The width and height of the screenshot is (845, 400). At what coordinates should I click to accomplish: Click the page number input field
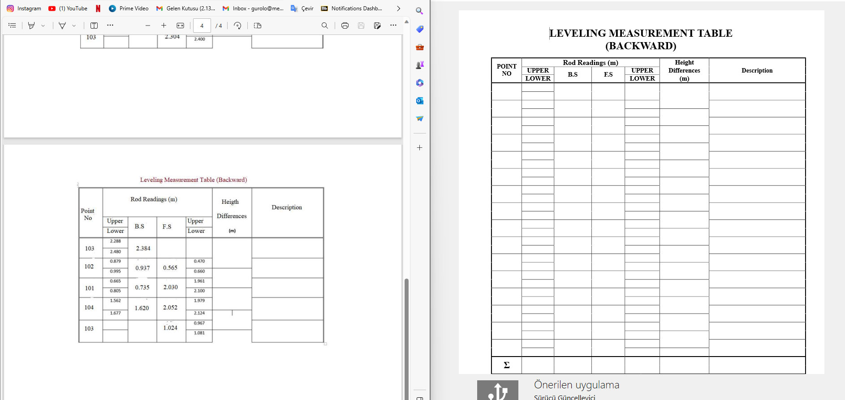202,26
